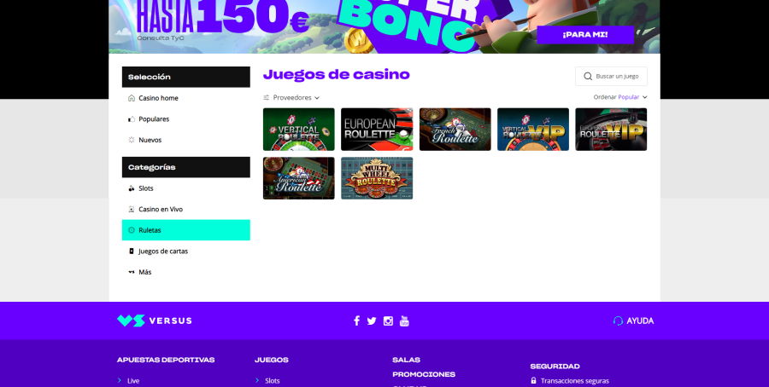Screen dimensions: 769x387
Task: Click the Buscar un juego field
Action: 611,77
